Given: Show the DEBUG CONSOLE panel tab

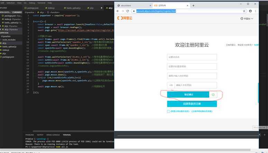Looking at the screenshot, I should (x=53, y=135).
